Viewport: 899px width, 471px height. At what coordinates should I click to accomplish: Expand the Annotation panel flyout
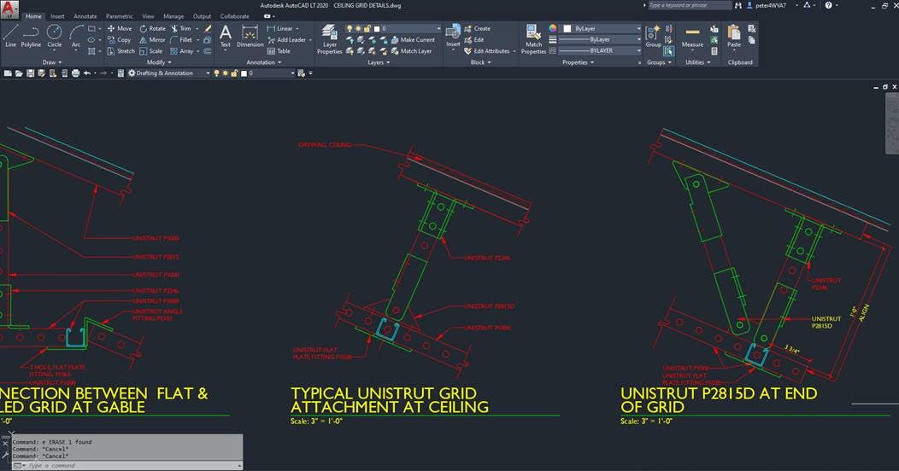coord(264,62)
